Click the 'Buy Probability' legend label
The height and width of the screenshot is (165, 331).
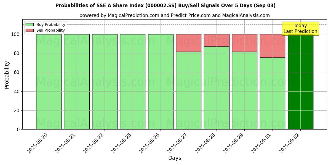[51, 24]
